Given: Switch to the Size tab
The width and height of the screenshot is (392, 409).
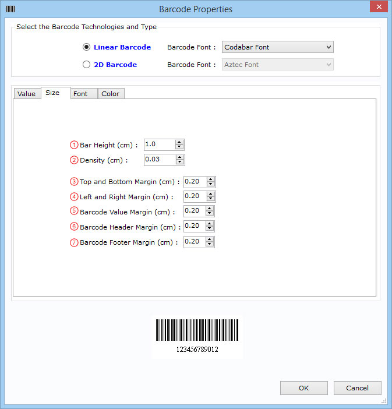Looking at the screenshot, I should [x=55, y=93].
